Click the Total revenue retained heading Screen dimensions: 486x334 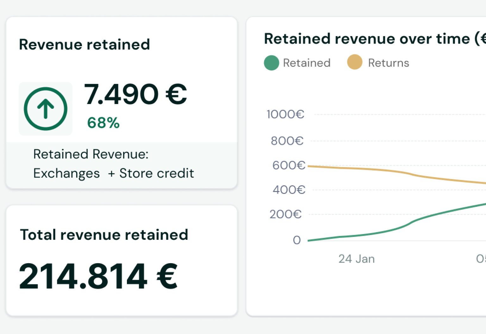[104, 235]
